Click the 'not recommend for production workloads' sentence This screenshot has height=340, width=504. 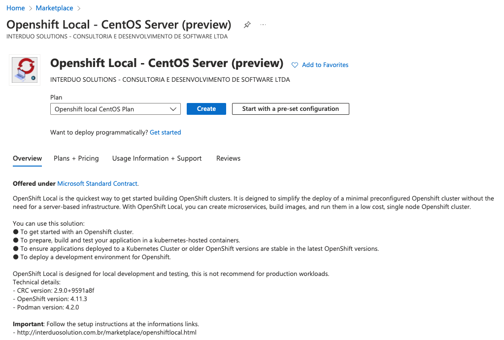coord(171,274)
